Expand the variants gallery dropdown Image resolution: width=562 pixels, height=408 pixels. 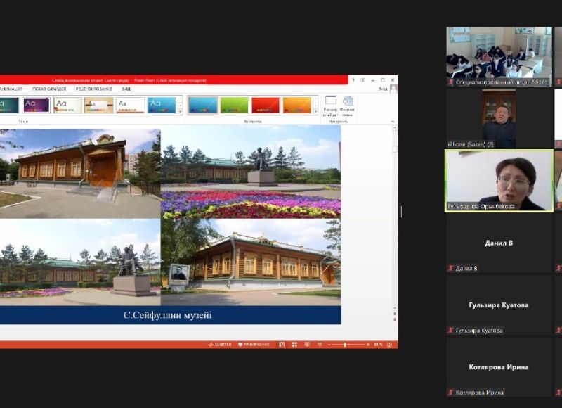pyautogui.click(x=316, y=111)
